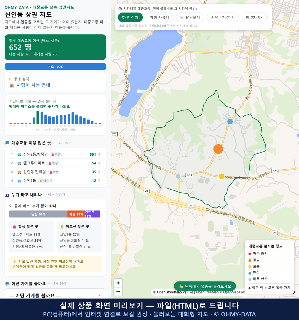Click bus icon beside 신인동.전의실

pos(20,172)
